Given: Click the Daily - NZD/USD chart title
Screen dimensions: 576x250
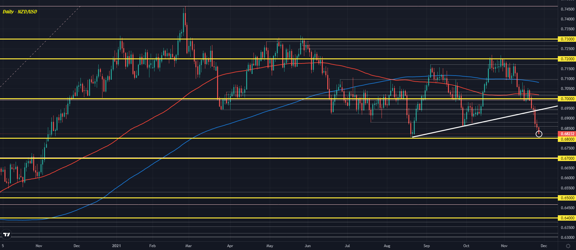Looking at the screenshot, I should [20, 12].
